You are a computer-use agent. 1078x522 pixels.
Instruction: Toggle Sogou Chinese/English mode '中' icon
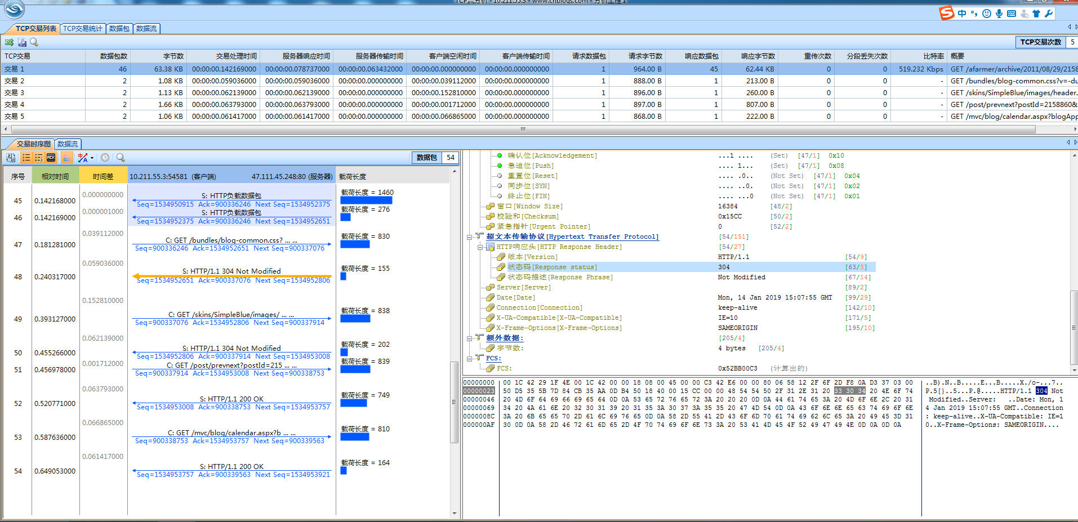point(962,13)
